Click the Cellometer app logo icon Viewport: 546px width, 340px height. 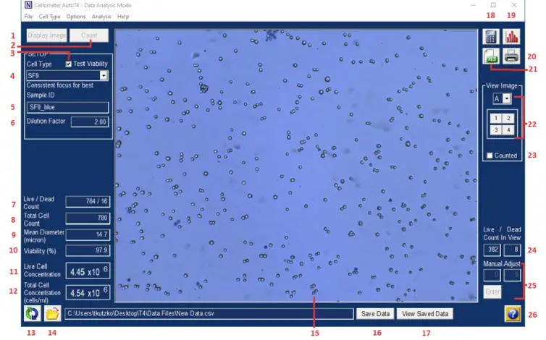coord(28,5)
